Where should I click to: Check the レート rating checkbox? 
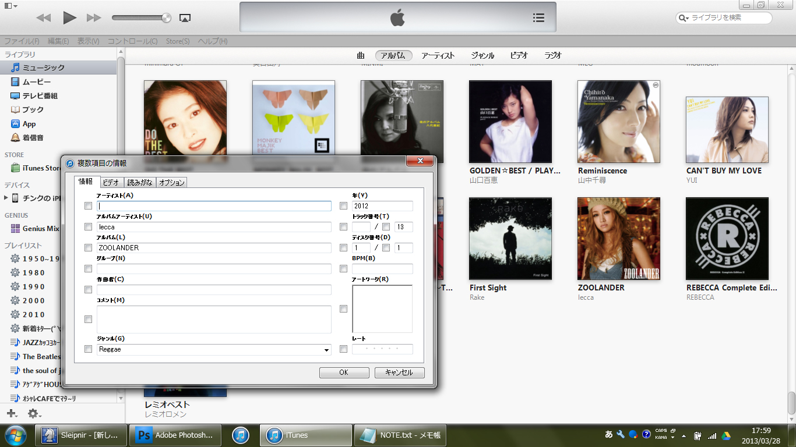(343, 349)
